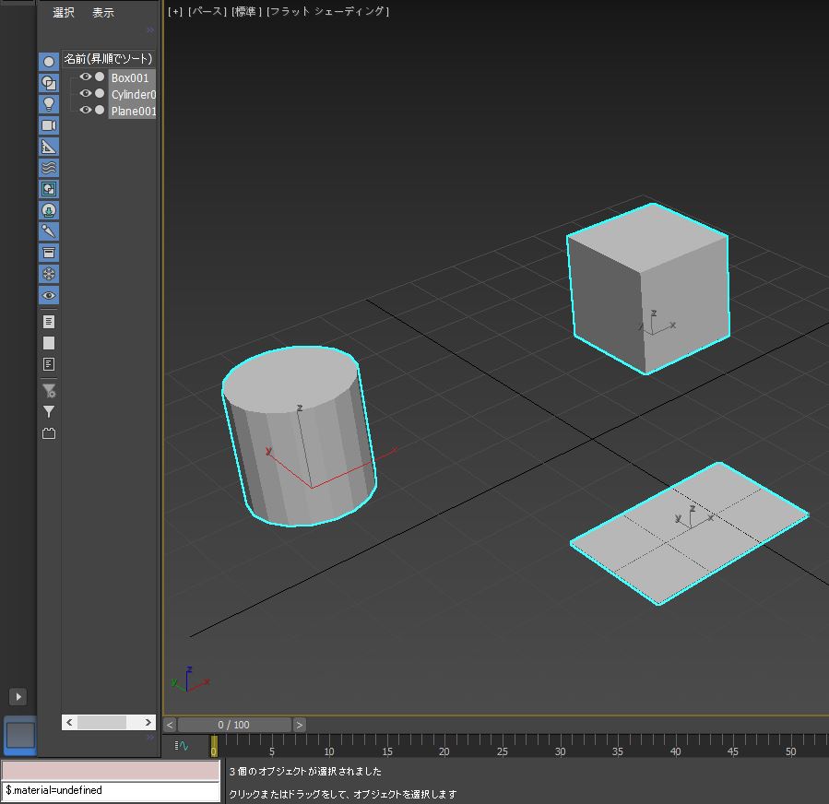Open the [パース] viewport view menu

click(207, 12)
